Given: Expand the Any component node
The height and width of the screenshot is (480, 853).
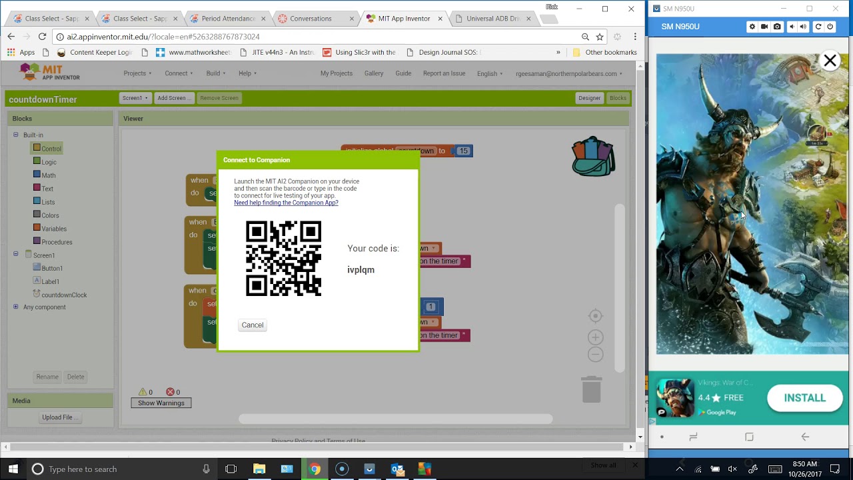Looking at the screenshot, I should (16, 307).
